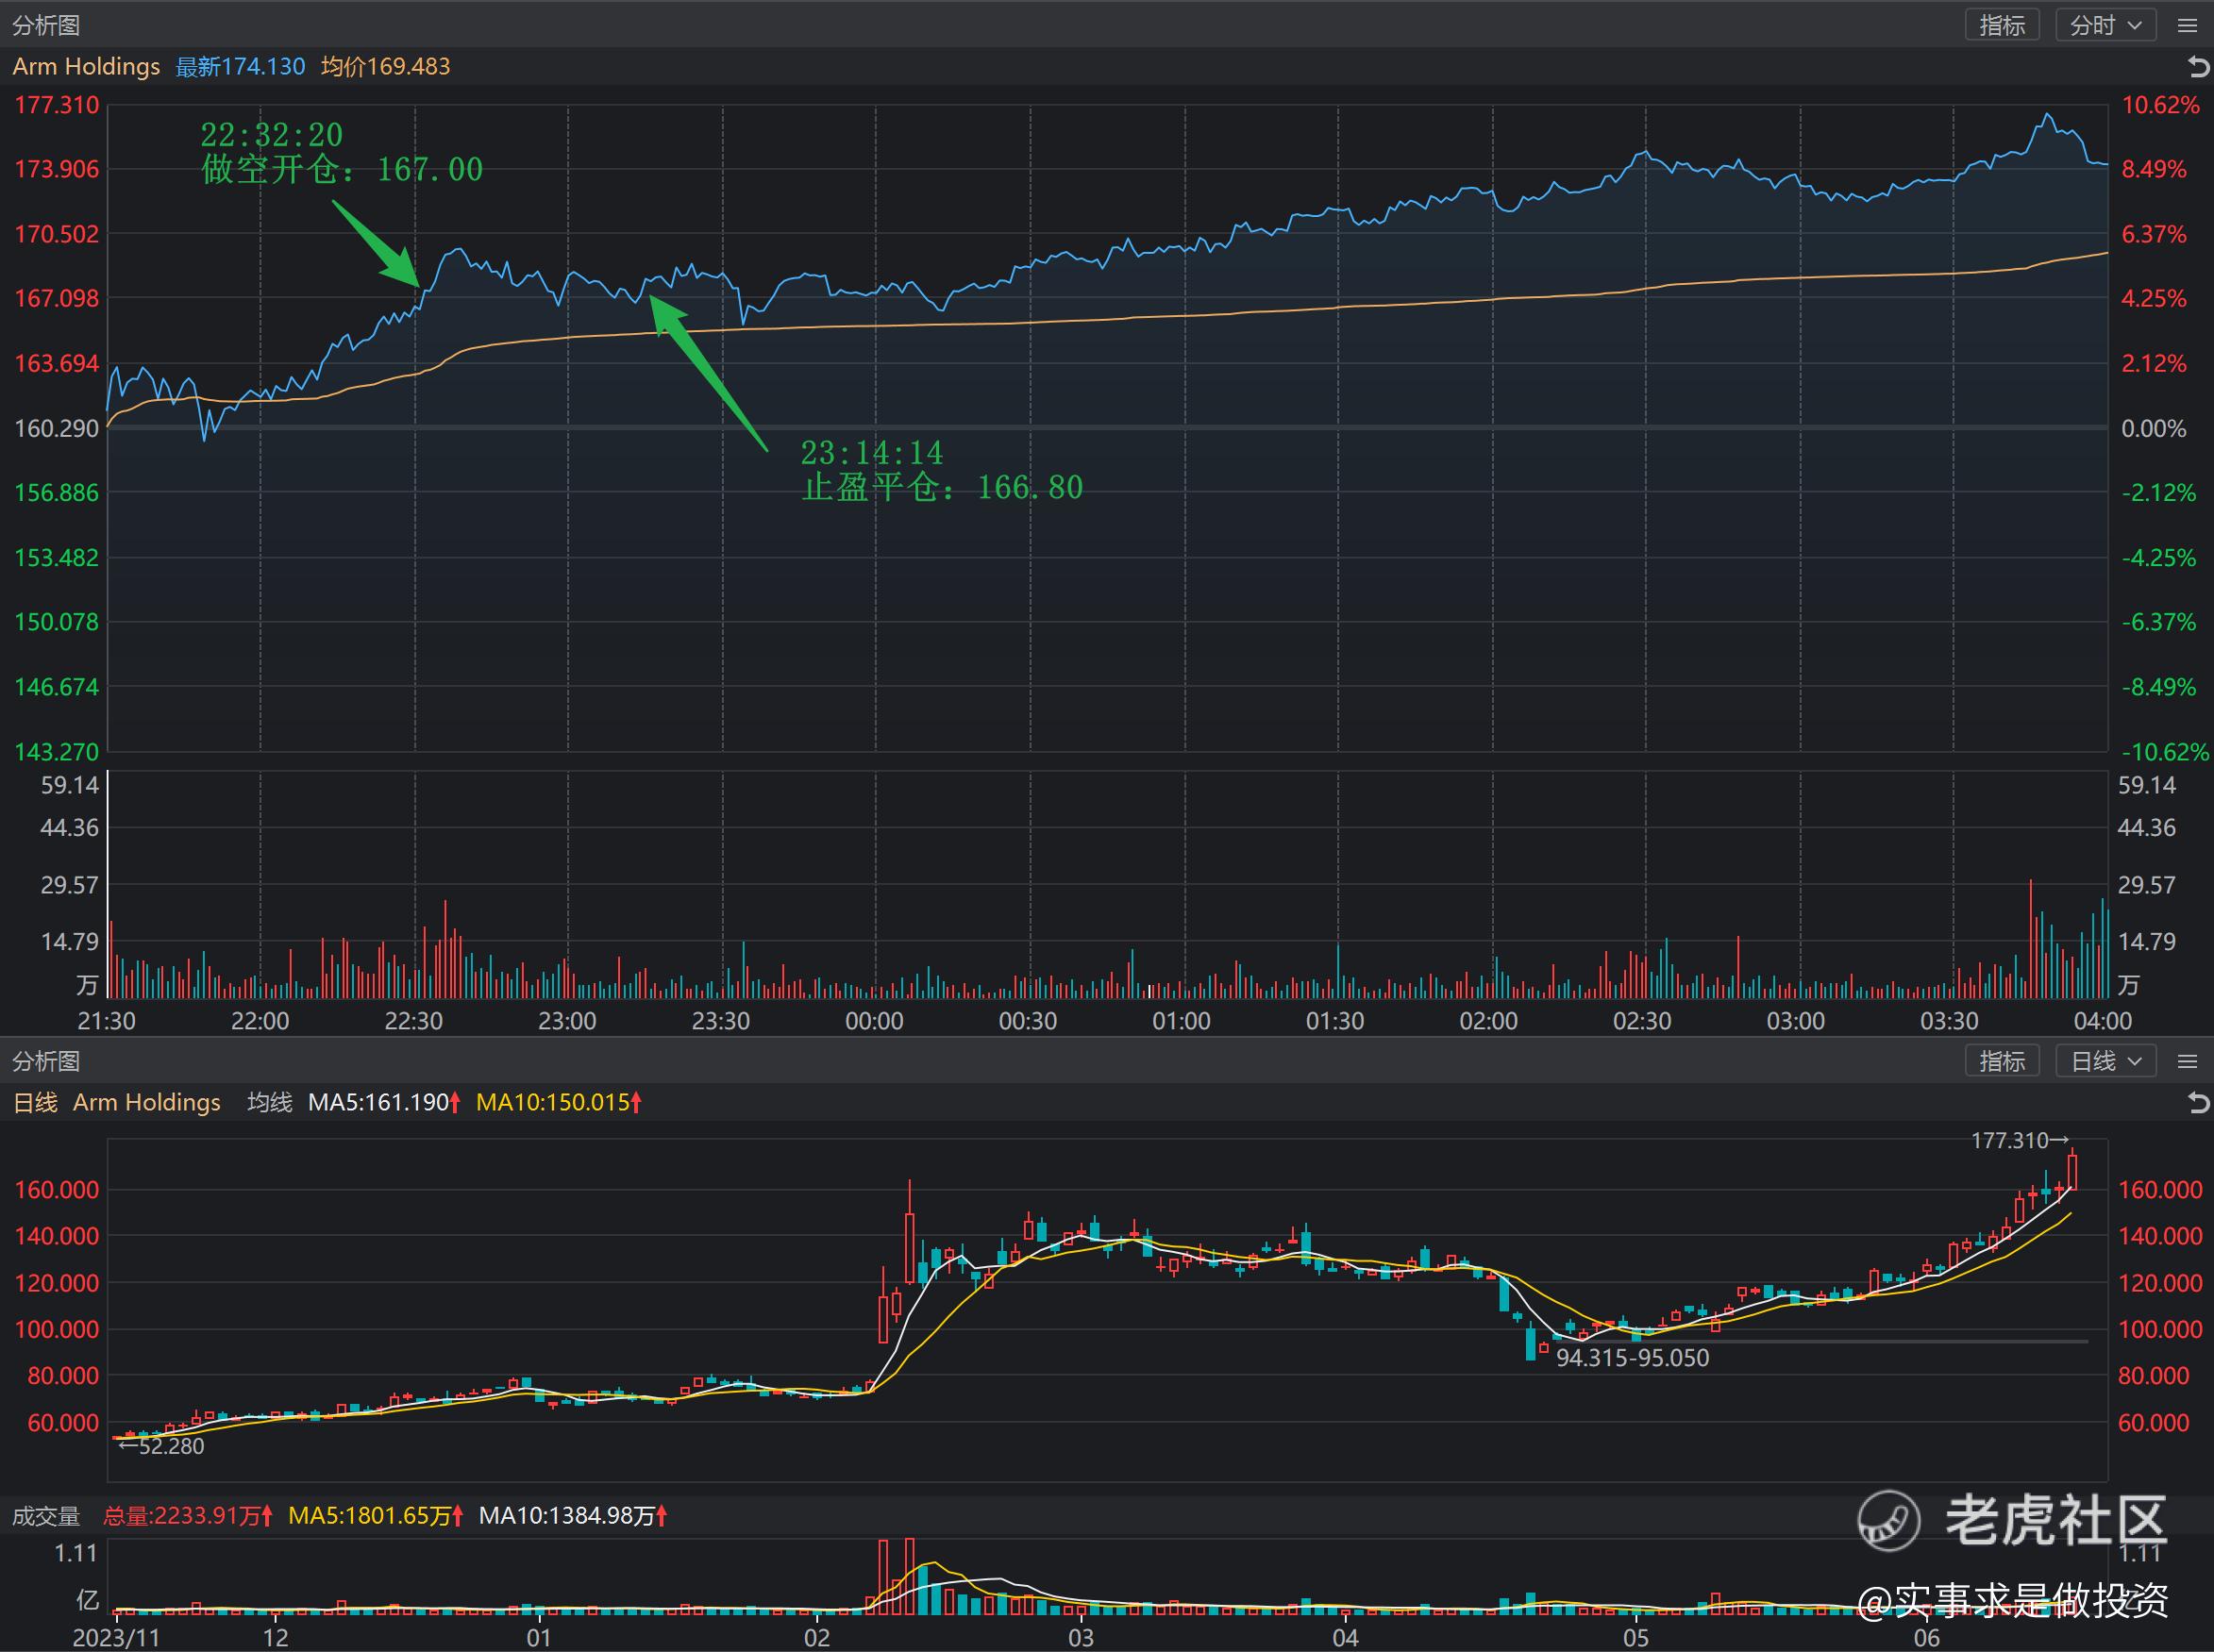Click the volume MA10:1384.98万 label
The image size is (2214, 1652).
pos(573,1516)
